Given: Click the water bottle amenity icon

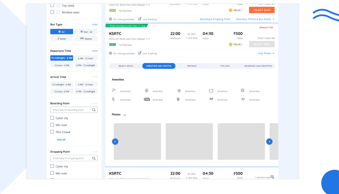Looking at the screenshot, I should pos(113,99).
